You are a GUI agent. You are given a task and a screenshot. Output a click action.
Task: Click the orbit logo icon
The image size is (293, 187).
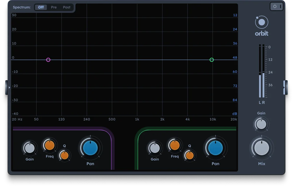[261, 22]
